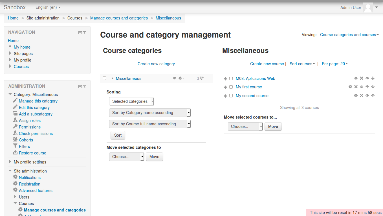Viewport: 383px width, 216px height.
Task: Click drag handle icon beside My second course
Action: tap(226, 96)
